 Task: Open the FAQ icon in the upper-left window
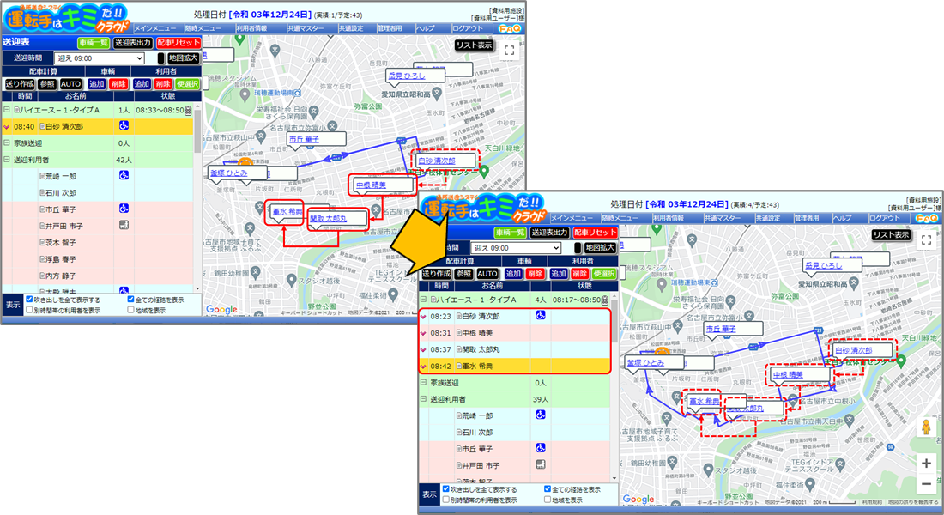[509, 29]
